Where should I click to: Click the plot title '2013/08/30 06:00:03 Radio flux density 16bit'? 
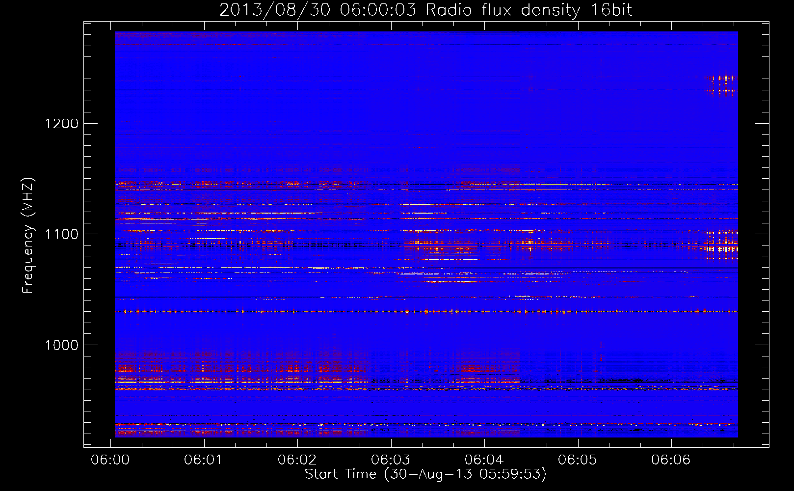425,10
